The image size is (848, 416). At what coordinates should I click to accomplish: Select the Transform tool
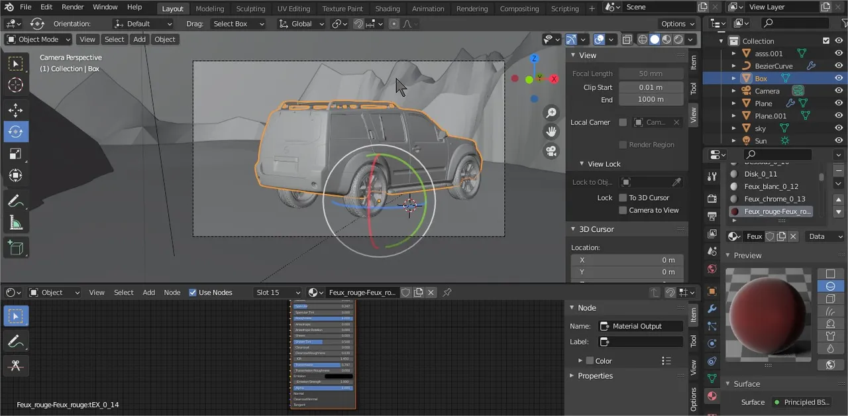(16, 176)
